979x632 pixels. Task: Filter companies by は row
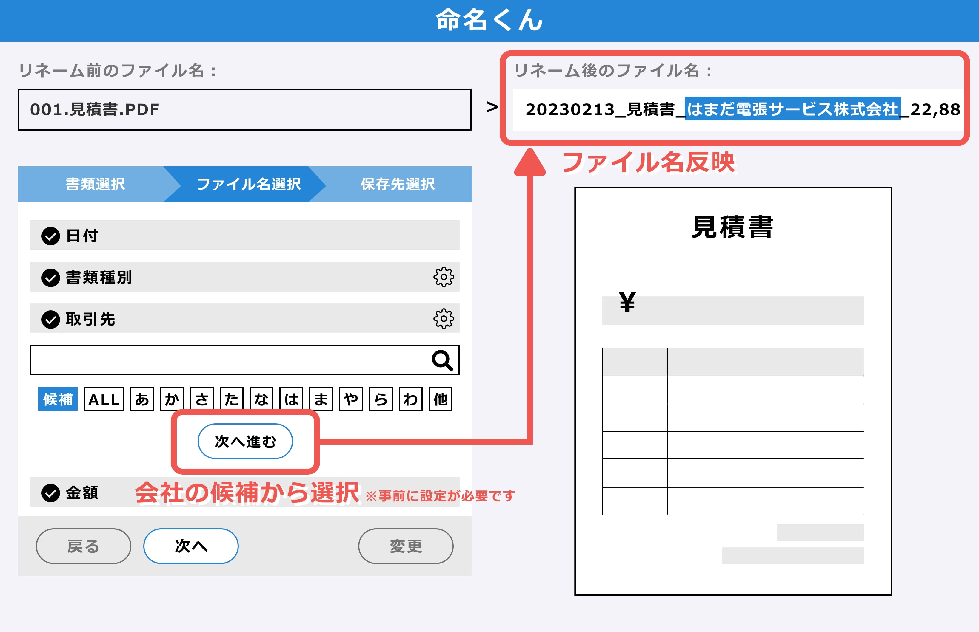pyautogui.click(x=291, y=399)
